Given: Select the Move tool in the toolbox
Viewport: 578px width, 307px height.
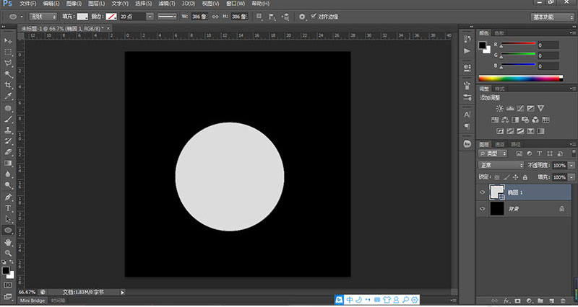Looking at the screenshot, I should (x=8, y=42).
